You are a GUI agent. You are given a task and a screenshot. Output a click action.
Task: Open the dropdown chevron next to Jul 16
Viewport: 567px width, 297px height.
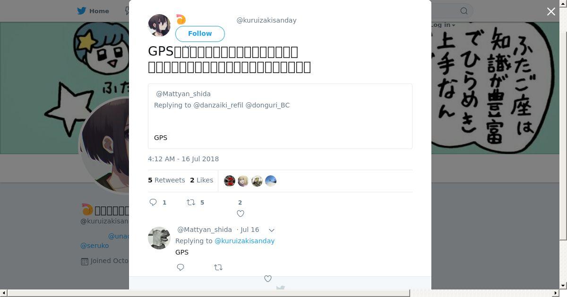pyautogui.click(x=272, y=230)
